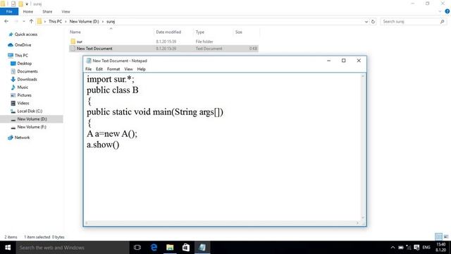This screenshot has width=451, height=254.
Task: Open Notepad File menu
Action: [x=88, y=69]
